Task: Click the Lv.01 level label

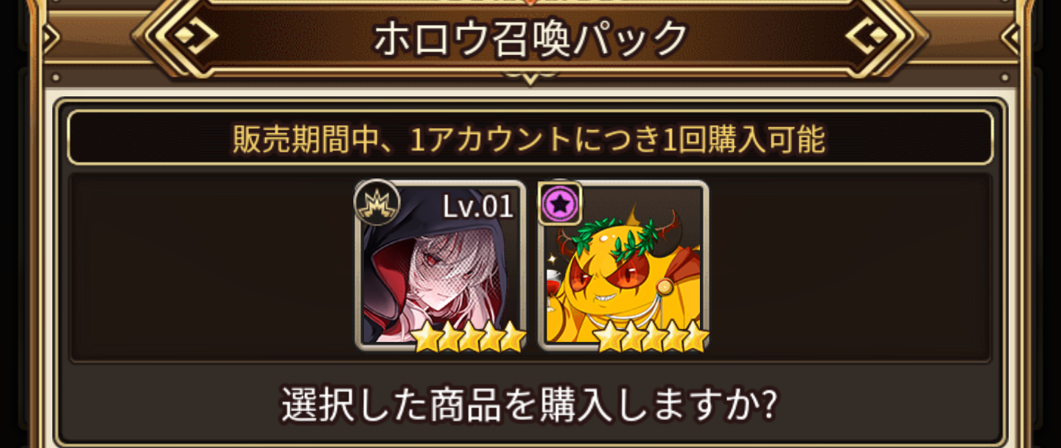Action: point(477,207)
